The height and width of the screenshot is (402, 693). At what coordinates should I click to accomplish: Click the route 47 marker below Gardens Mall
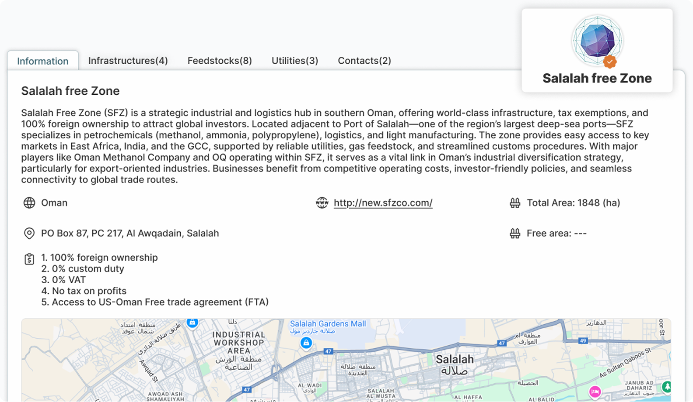coord(328,351)
